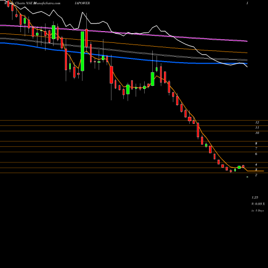Click the MunafaSutra.com chart title text
The height and width of the screenshot is (268, 268).
click(47, 3)
